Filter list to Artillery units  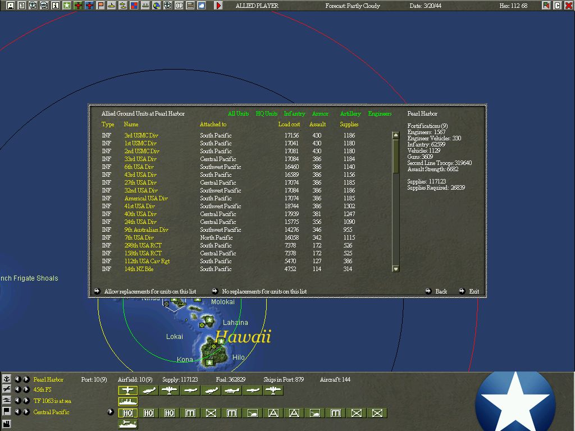click(350, 113)
